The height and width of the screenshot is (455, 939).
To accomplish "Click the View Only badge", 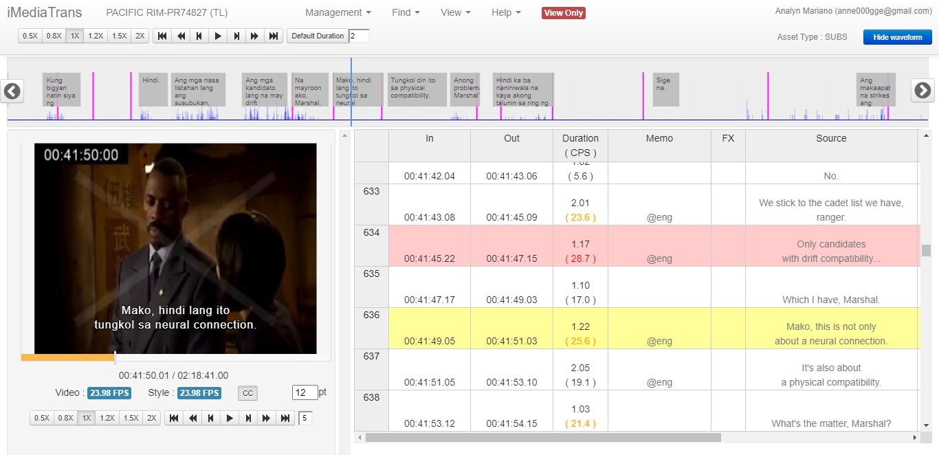I will coord(564,13).
